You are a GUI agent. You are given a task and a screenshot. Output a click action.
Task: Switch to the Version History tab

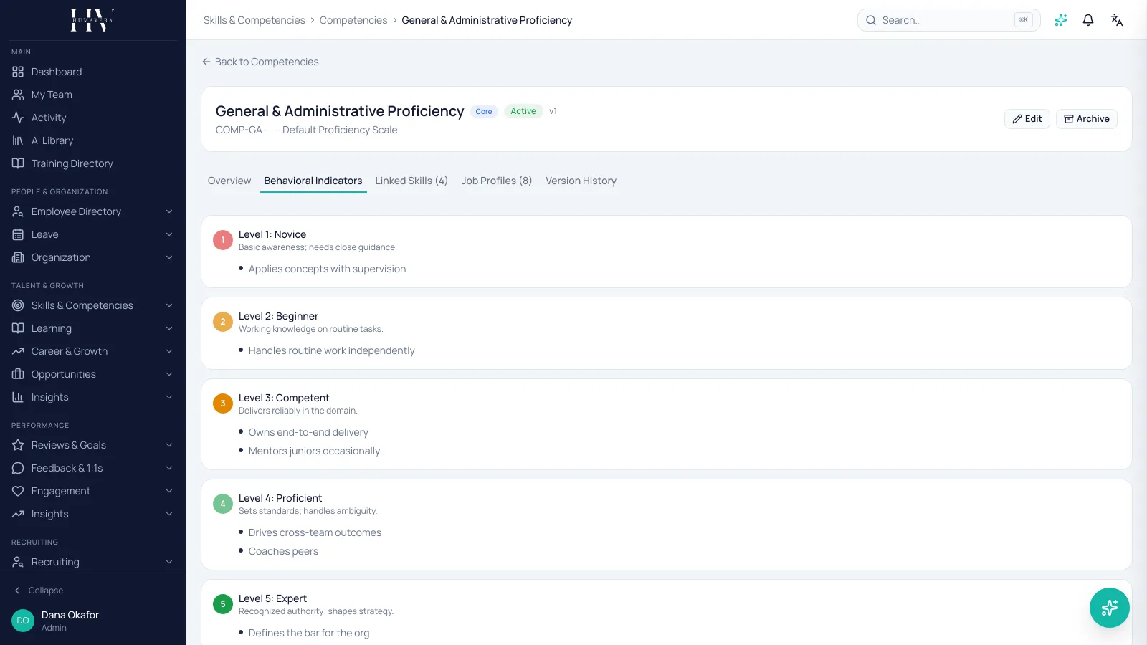click(x=581, y=181)
